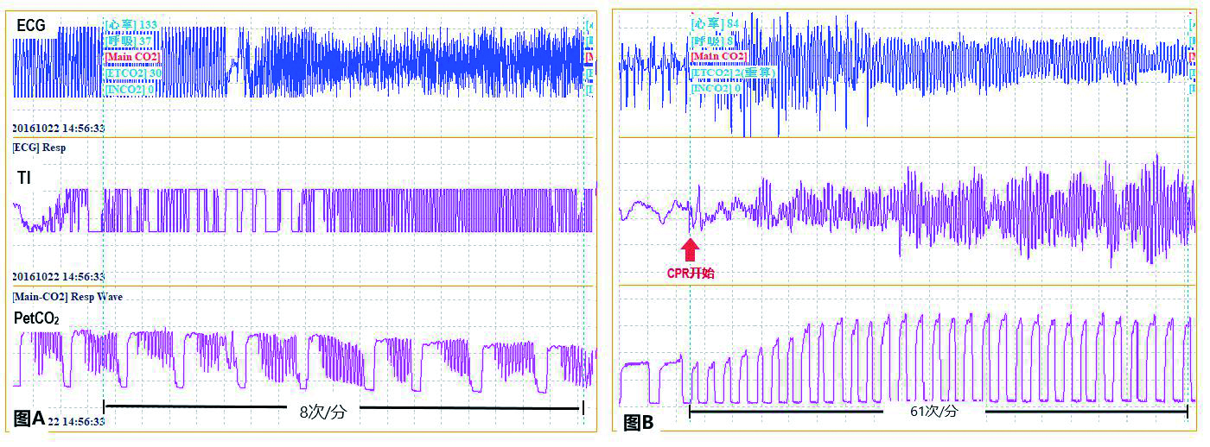Select the '61次/分' rate label in Figure B
The height and width of the screenshot is (447, 1210).
point(933,411)
